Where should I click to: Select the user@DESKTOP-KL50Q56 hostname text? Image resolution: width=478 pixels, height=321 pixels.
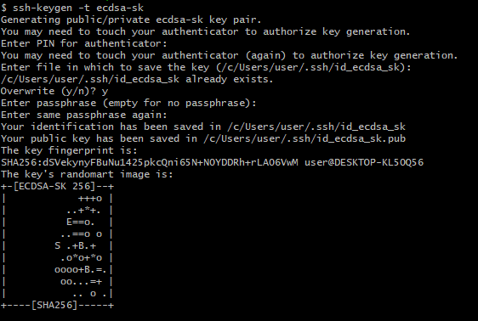click(x=364, y=162)
